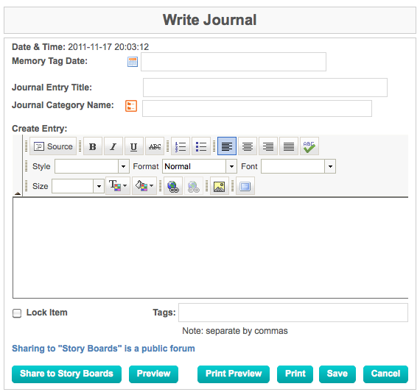
Task: Center align the text
Action: tap(248, 146)
